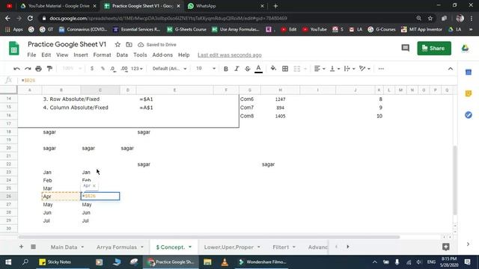Toggle strikethrough formatting
The image size is (479, 269).
248,69
